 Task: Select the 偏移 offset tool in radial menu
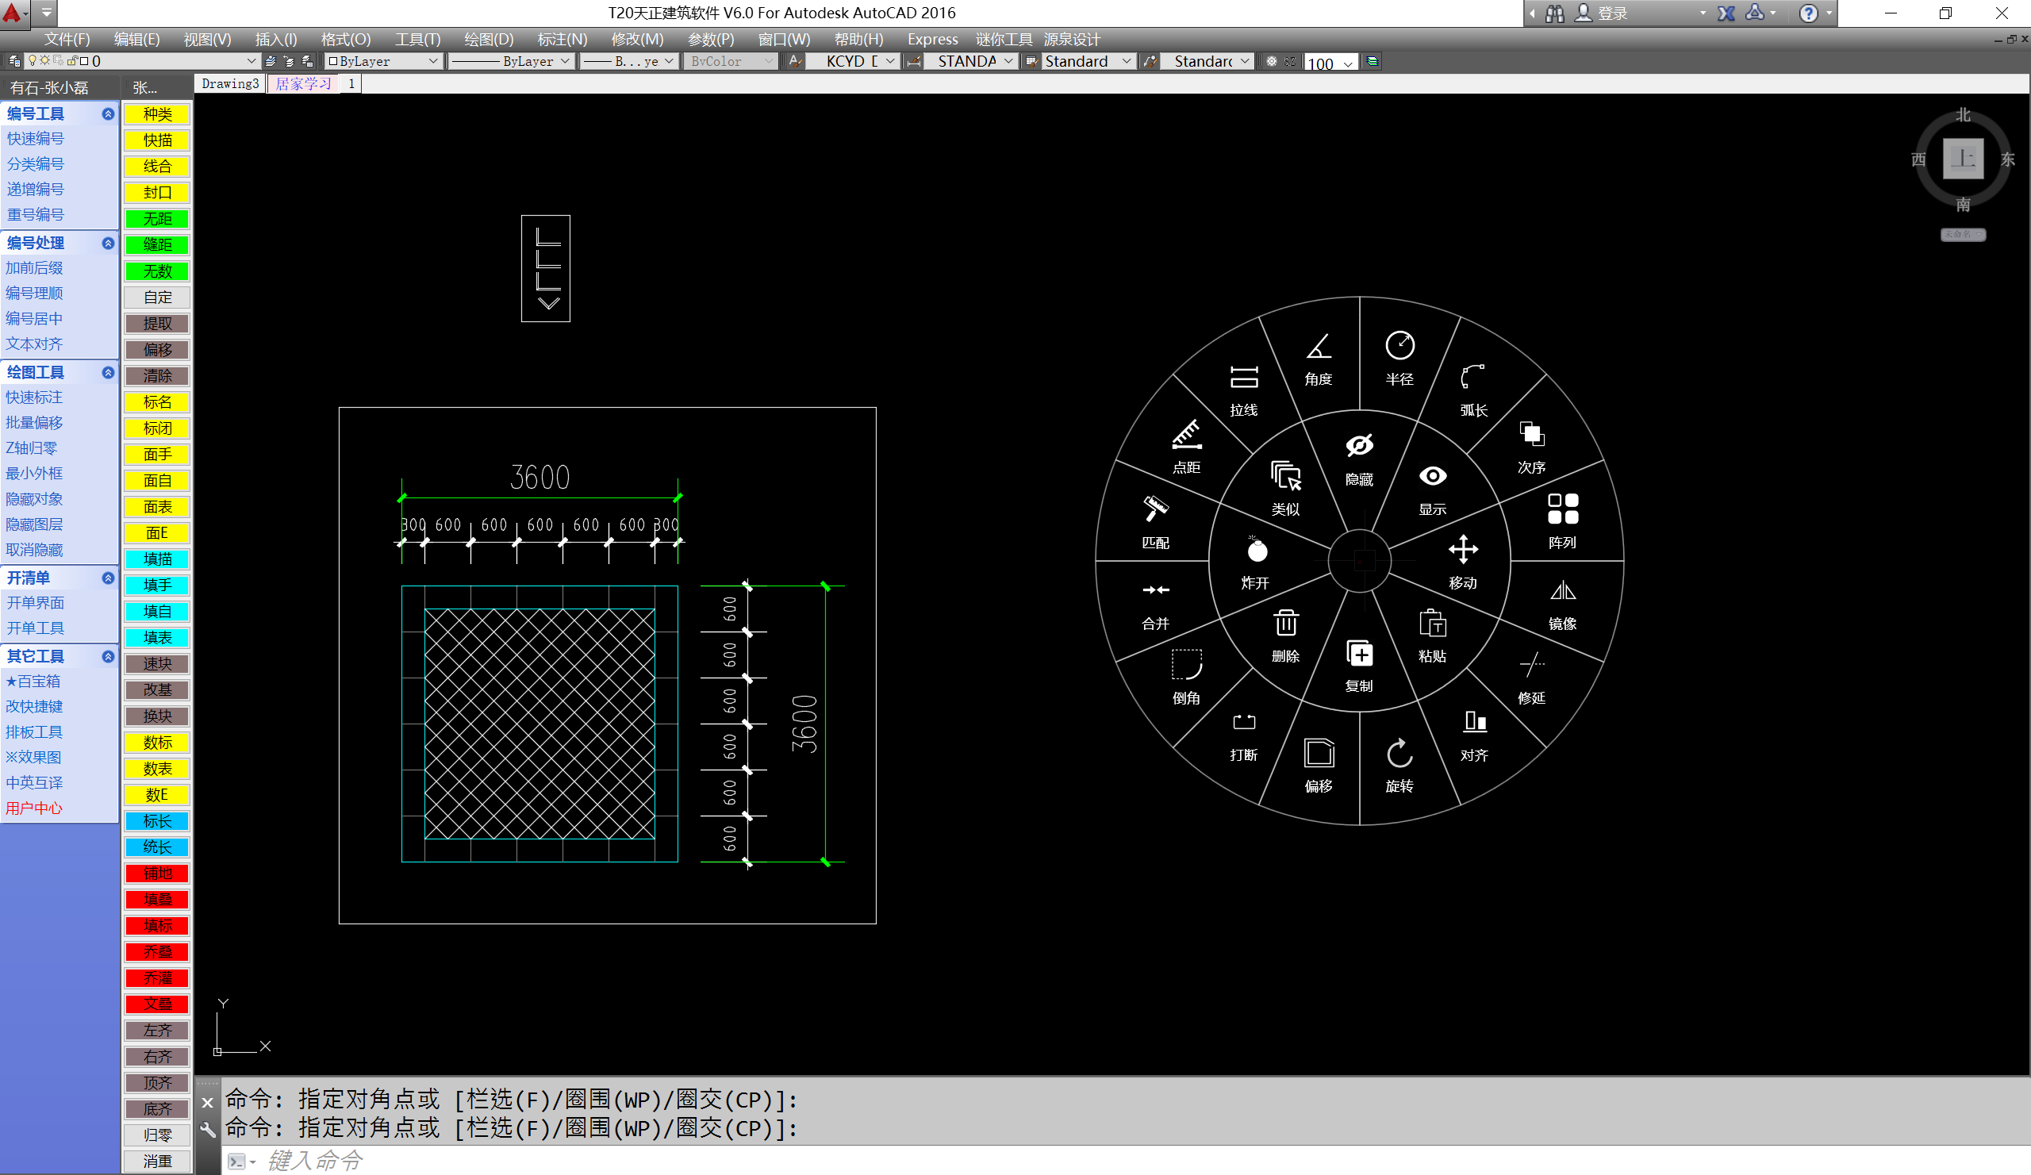point(1319,766)
